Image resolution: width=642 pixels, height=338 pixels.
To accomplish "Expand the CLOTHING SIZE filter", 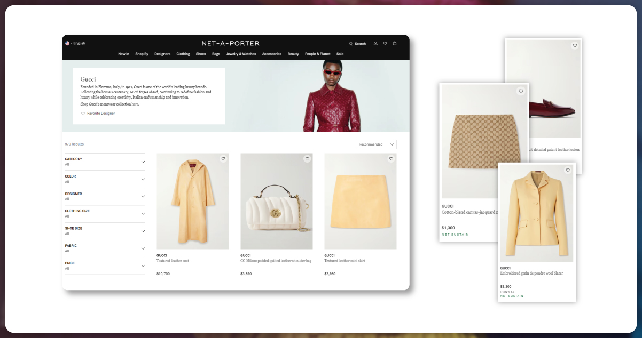I will [x=105, y=214].
